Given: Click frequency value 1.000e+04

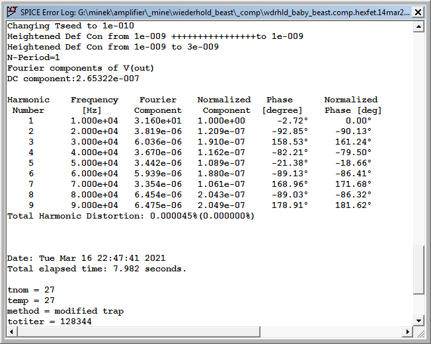Looking at the screenshot, I should point(95,121).
